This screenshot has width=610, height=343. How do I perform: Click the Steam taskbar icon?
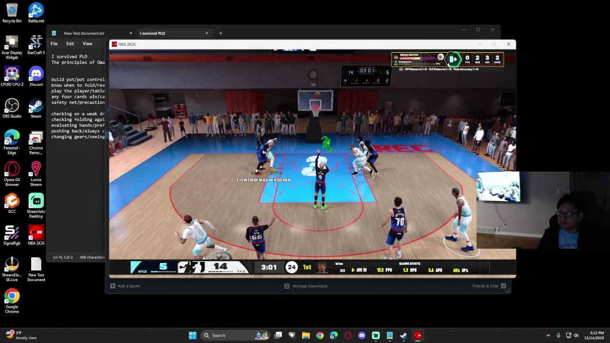[x=403, y=335]
